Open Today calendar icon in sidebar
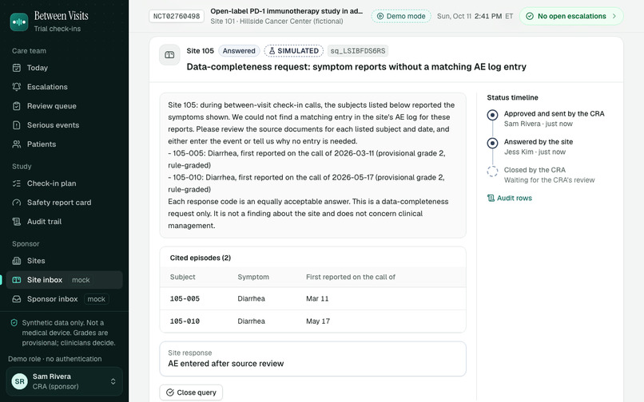The height and width of the screenshot is (402, 644). [17, 68]
